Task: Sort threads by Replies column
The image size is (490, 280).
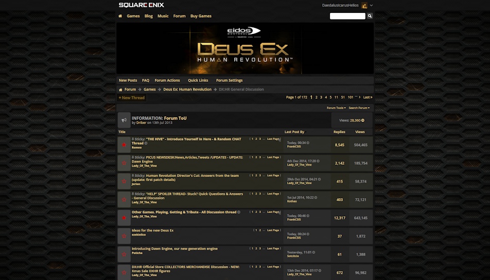Action: [x=339, y=132]
